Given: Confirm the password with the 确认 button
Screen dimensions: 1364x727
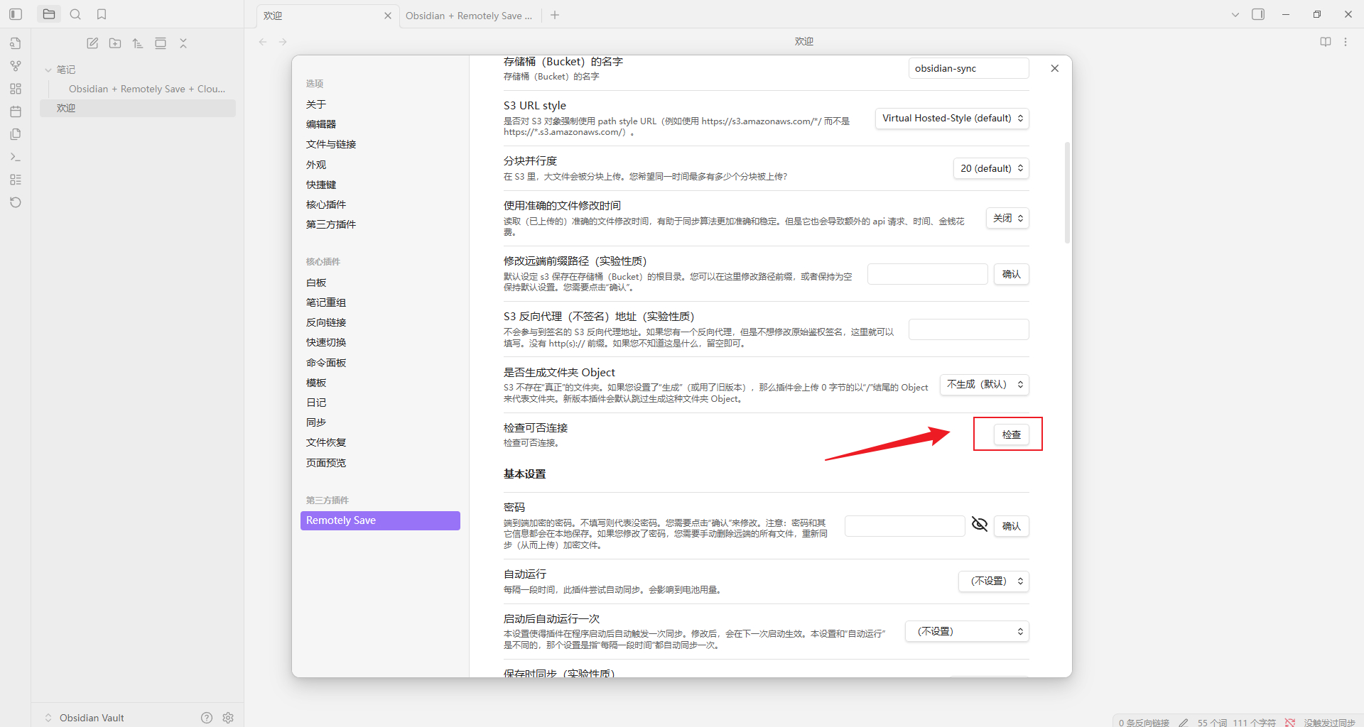Looking at the screenshot, I should (x=1011, y=526).
